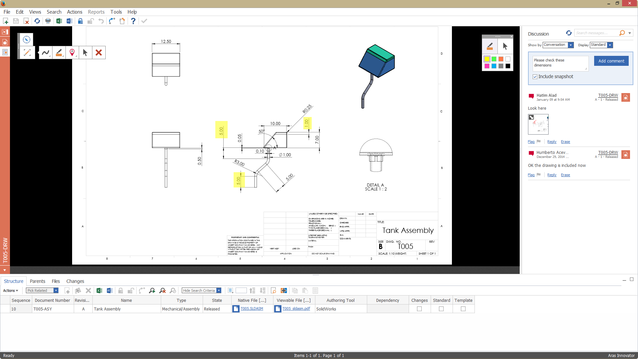Refresh the Discussion panel
The width and height of the screenshot is (638, 359).
tap(569, 33)
